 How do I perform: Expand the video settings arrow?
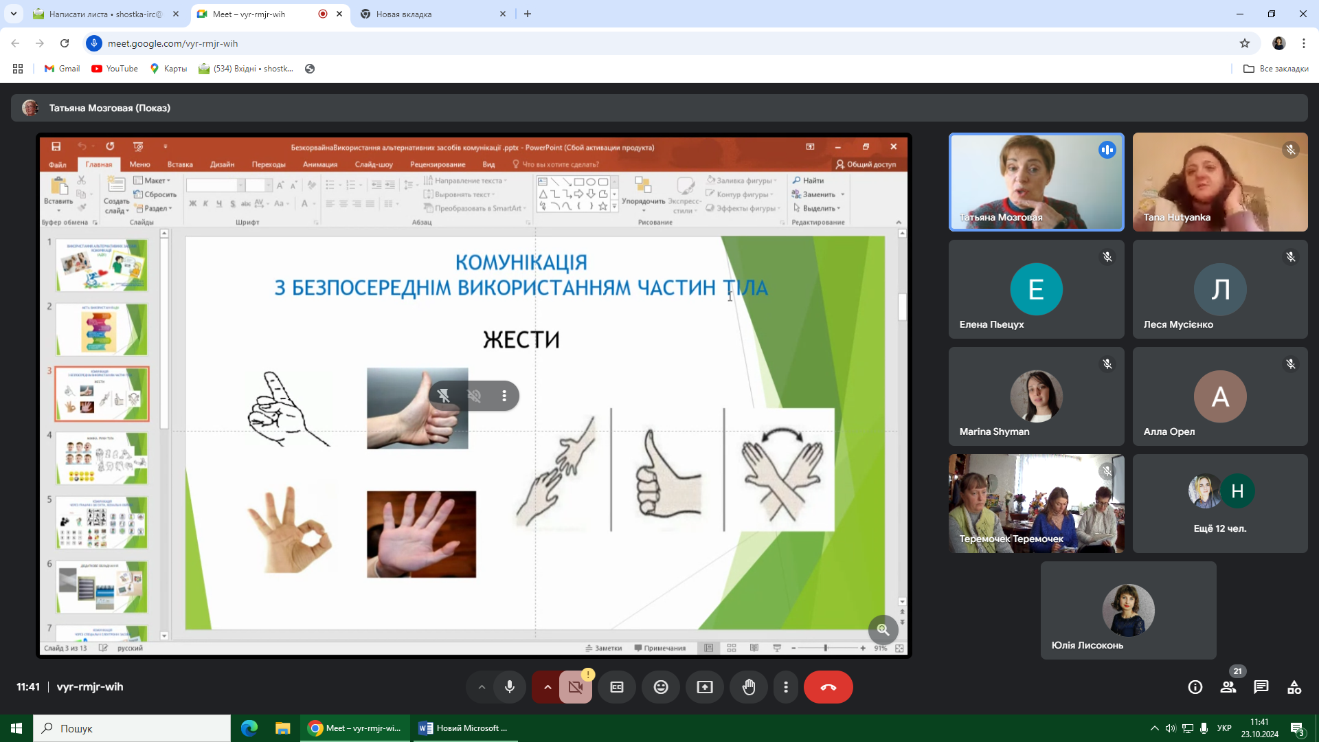point(547,687)
